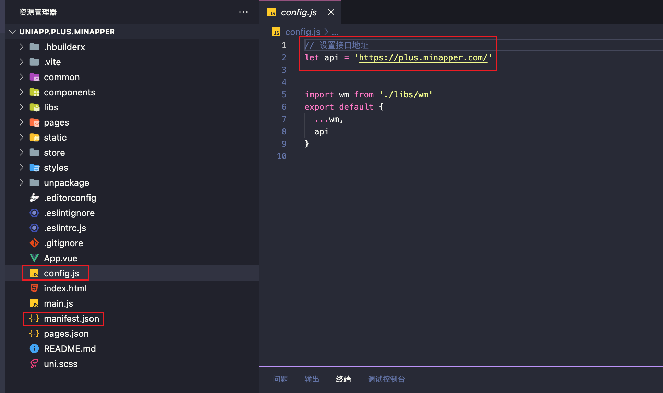Expand the components folder chevron
The height and width of the screenshot is (393, 663).
pos(22,92)
